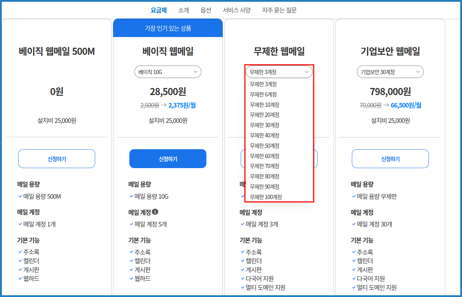
Task: Open the 자주 묻는 질문 tab
Action: click(279, 10)
